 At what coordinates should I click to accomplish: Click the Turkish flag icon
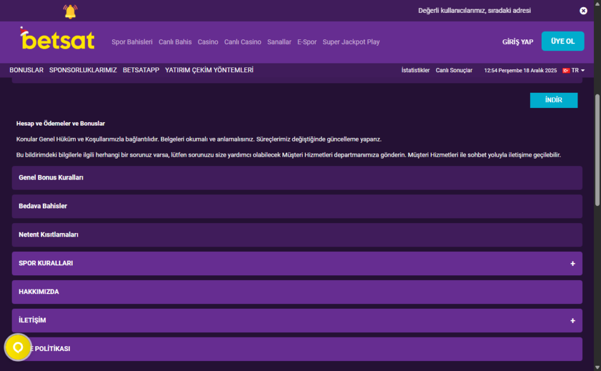(x=566, y=70)
